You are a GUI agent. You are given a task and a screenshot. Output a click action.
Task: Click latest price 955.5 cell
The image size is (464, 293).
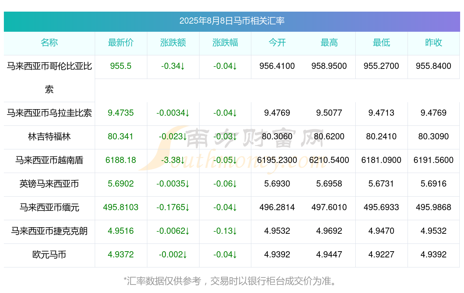click(121, 66)
